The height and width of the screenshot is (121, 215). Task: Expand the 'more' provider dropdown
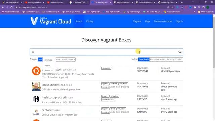point(72,59)
